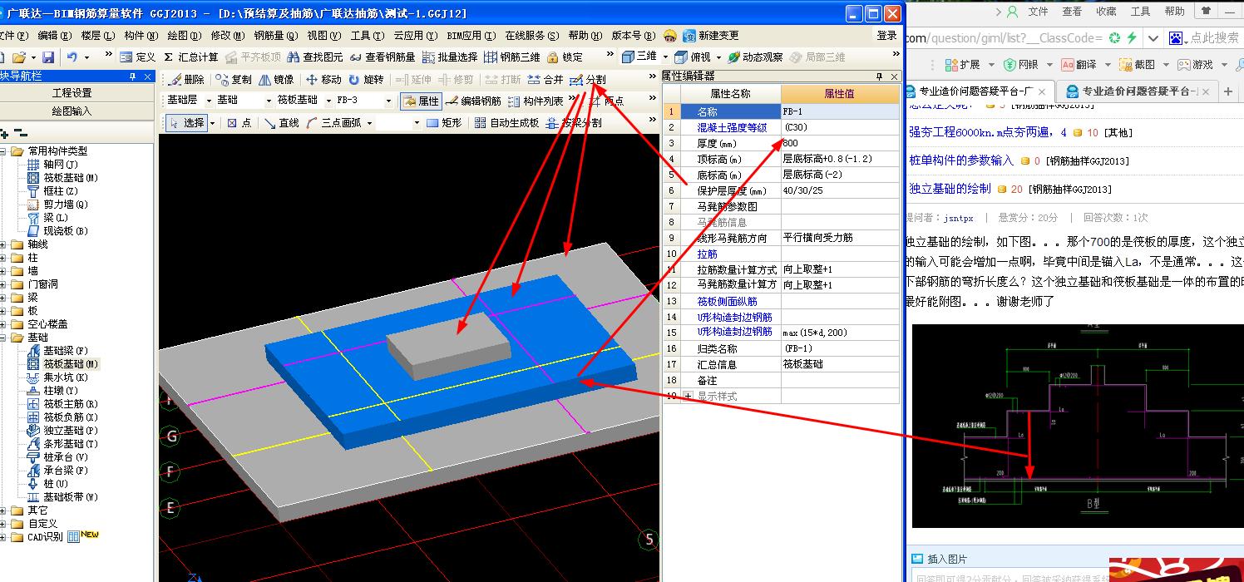Toggle the 属性 properties panel button
Viewport: 1244px width, 582px height.
pos(421,101)
